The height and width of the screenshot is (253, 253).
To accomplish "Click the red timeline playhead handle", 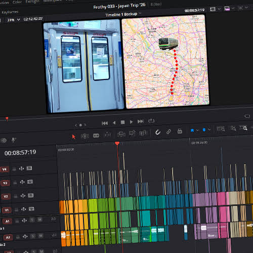I will pos(117,143).
